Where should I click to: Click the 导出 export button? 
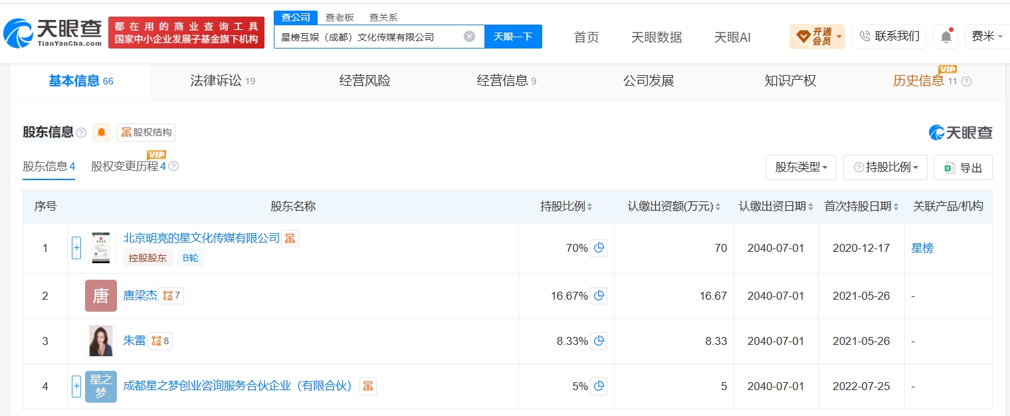[x=963, y=167]
